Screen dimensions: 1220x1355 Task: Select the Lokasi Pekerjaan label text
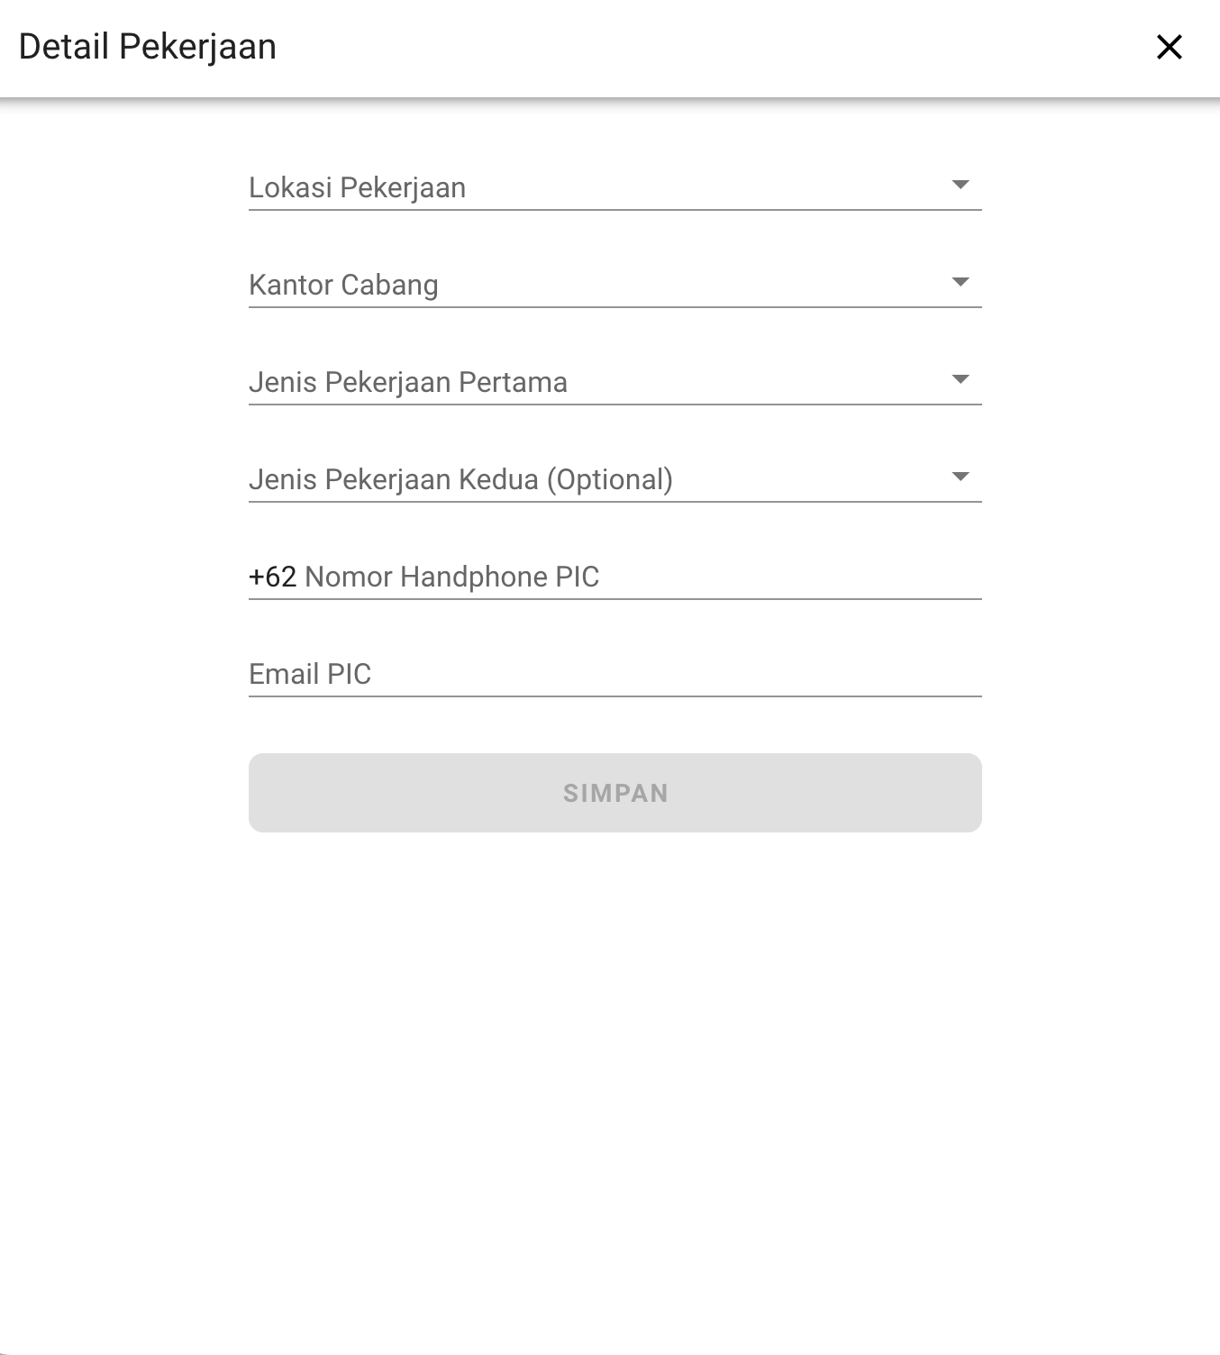(x=357, y=187)
